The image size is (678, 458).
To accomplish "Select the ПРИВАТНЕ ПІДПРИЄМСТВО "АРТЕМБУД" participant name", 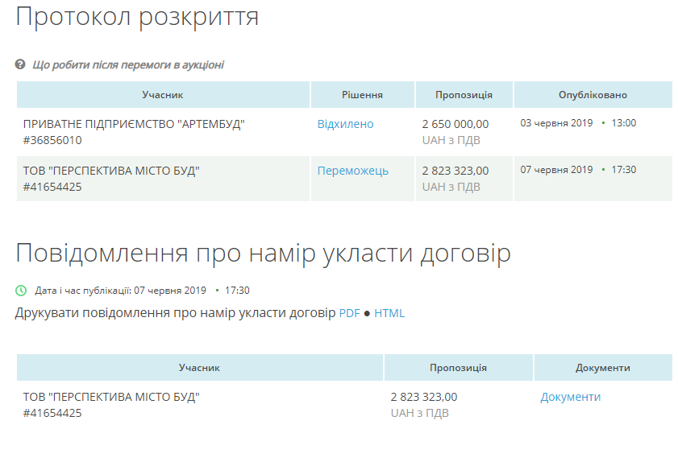I will [x=133, y=124].
